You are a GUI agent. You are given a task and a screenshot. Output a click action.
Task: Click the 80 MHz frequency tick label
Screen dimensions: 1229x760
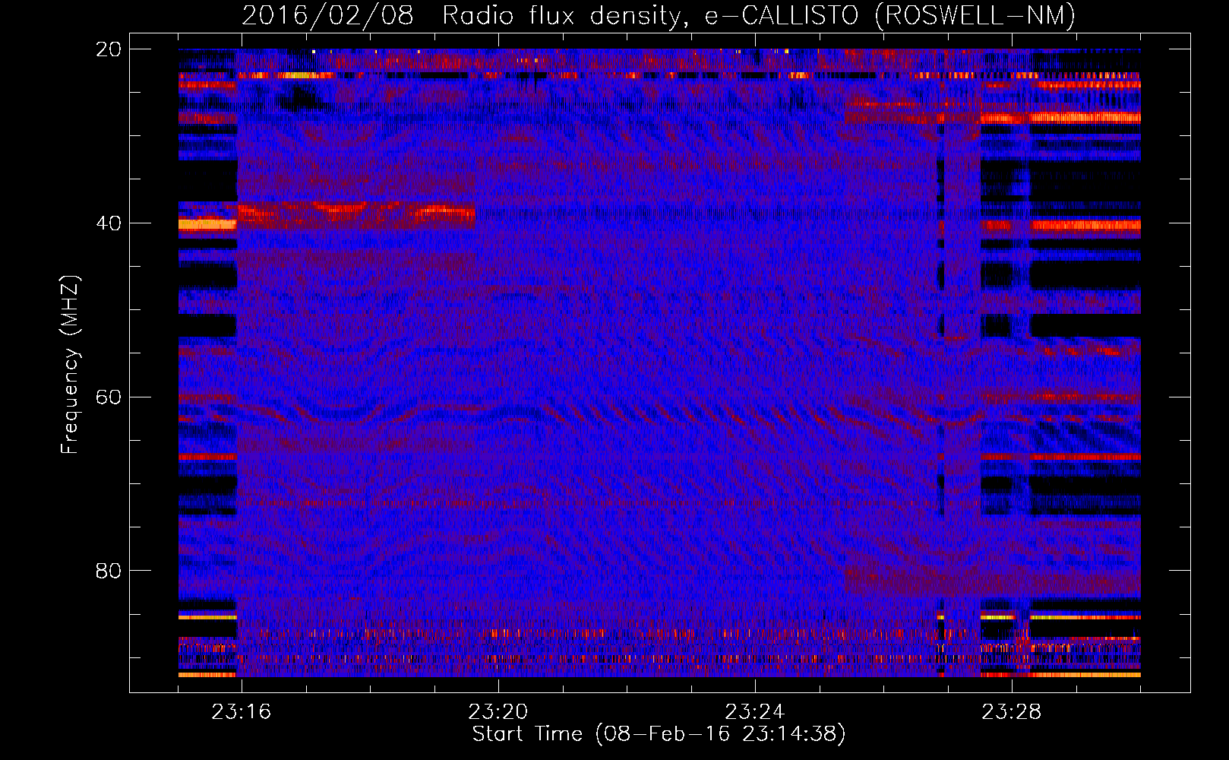point(108,571)
